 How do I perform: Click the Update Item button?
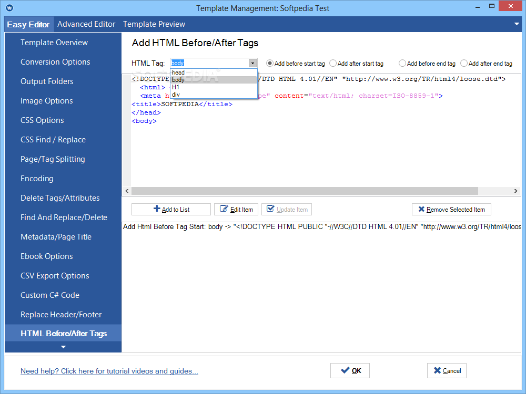point(287,210)
